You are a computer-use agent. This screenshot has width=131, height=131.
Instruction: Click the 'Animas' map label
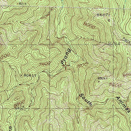click(x=123, y=105)
